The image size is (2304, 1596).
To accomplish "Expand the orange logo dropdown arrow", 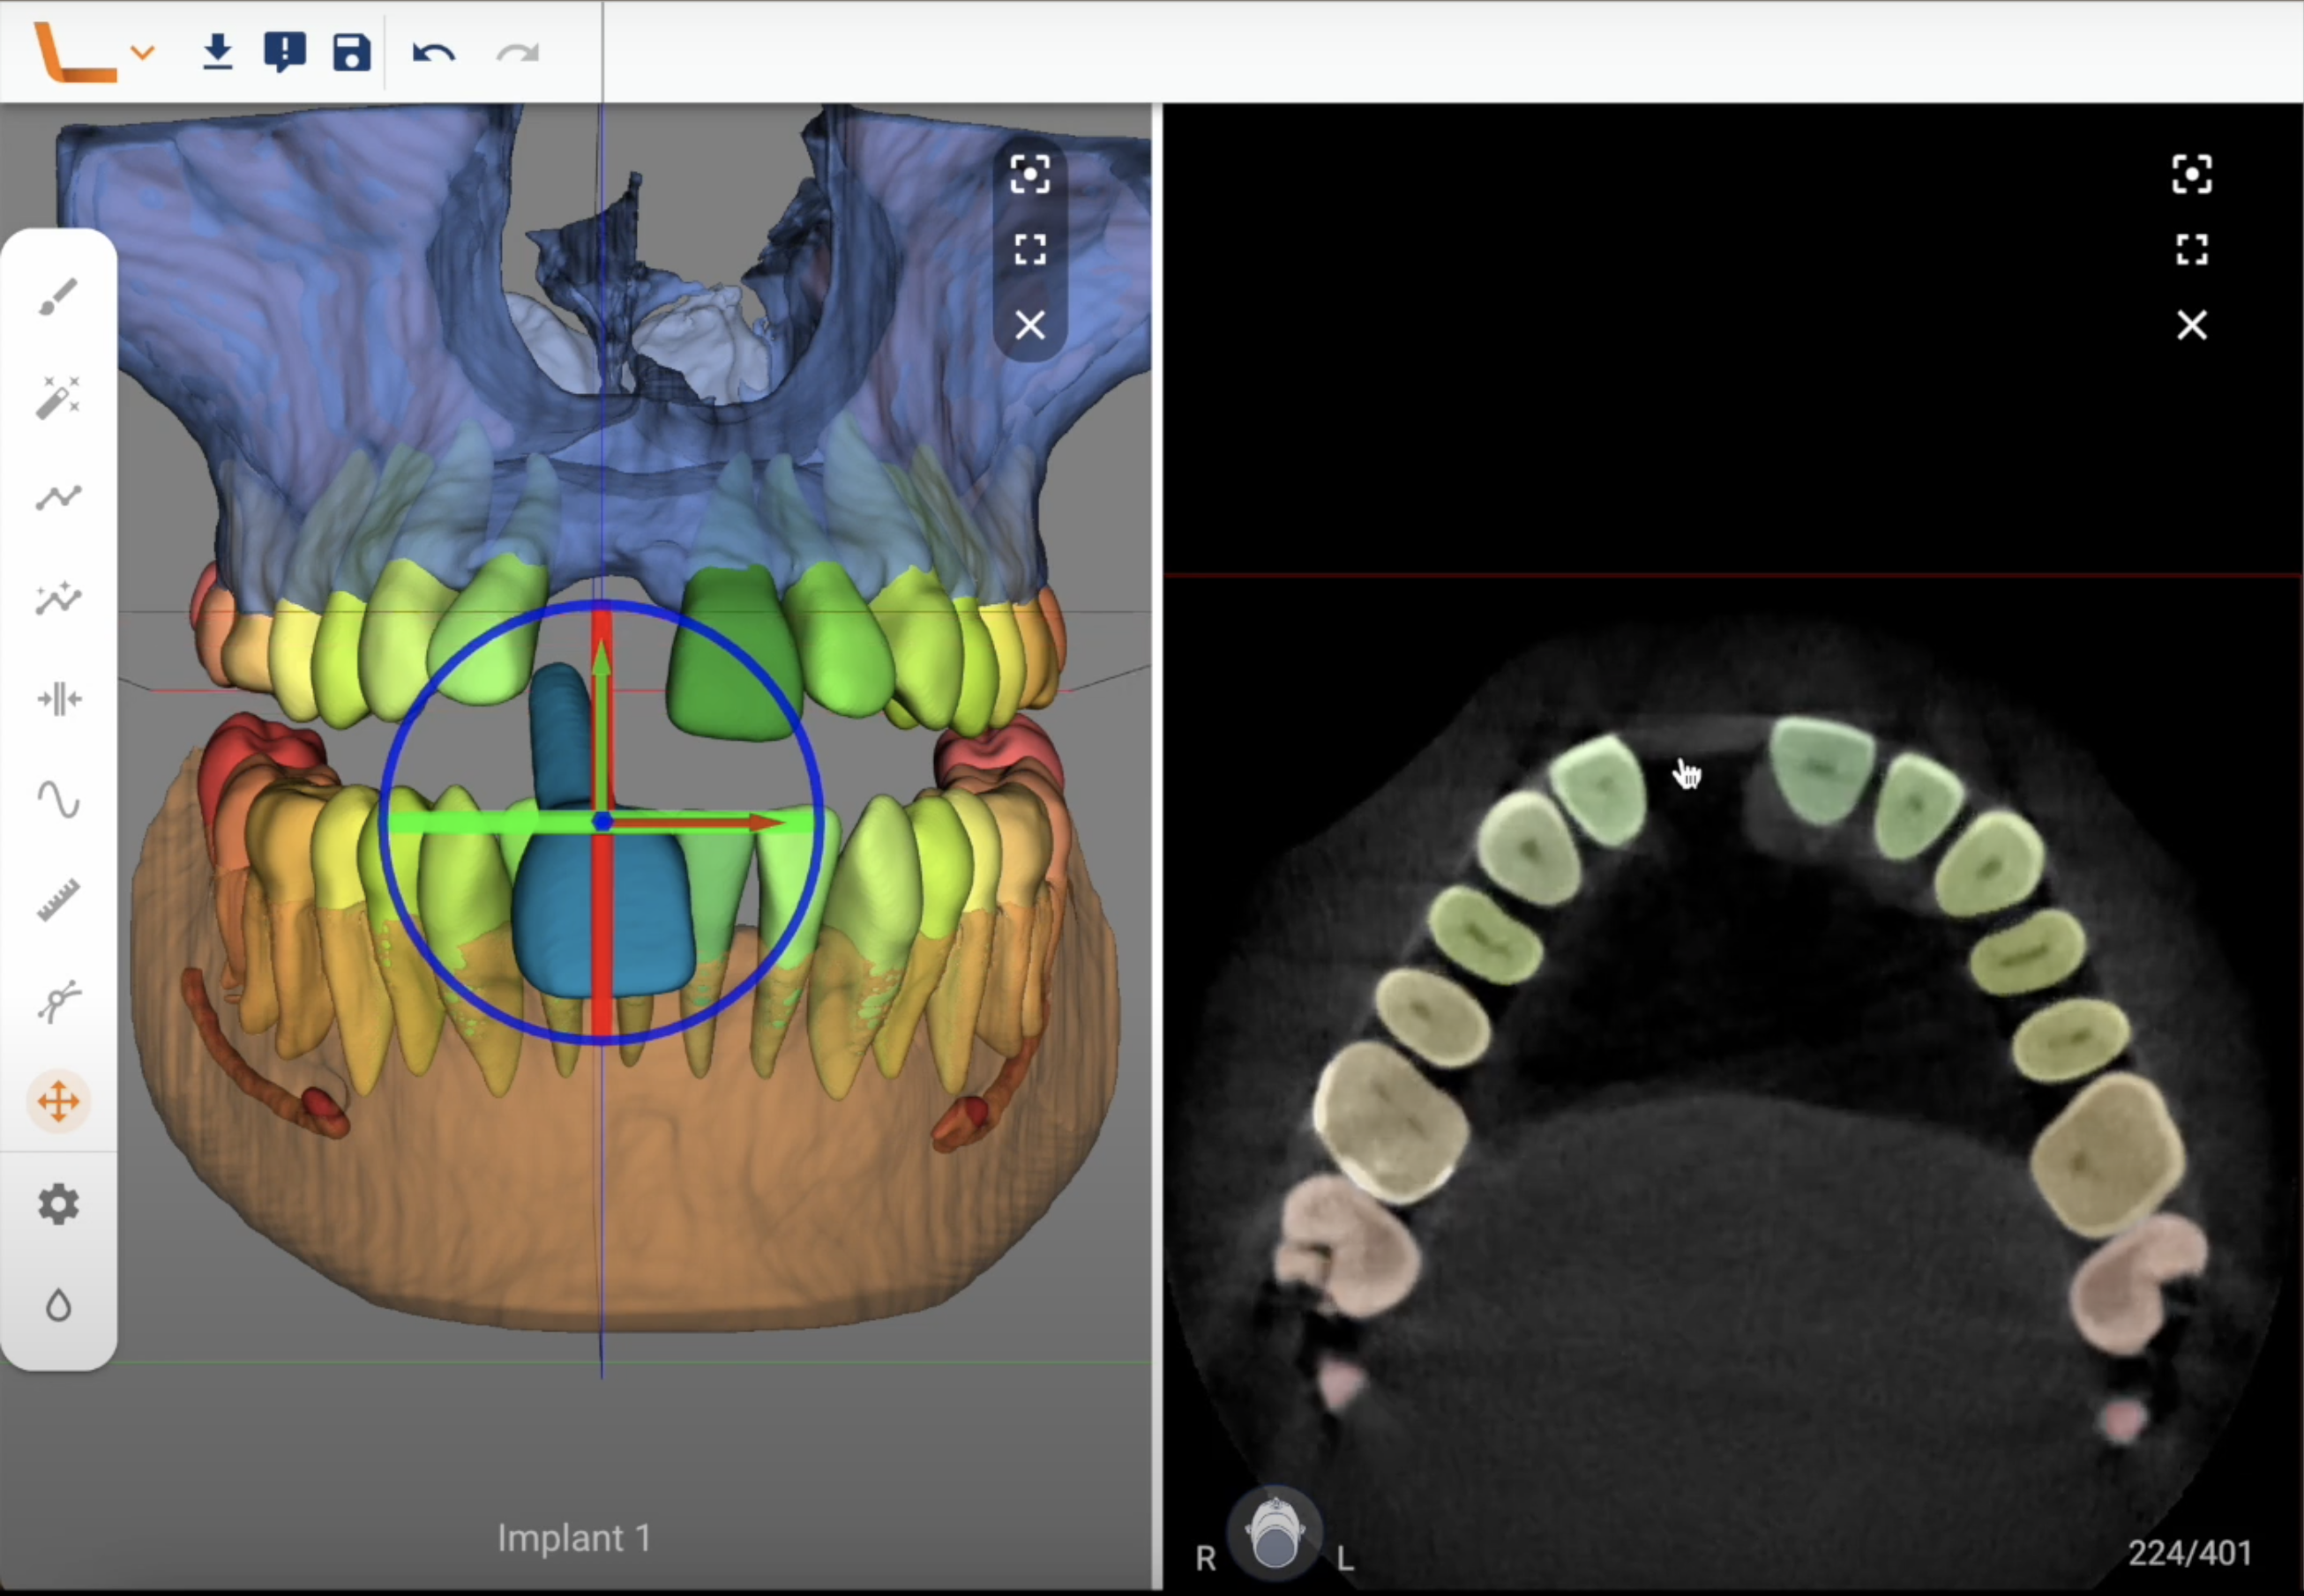I will click(x=143, y=52).
